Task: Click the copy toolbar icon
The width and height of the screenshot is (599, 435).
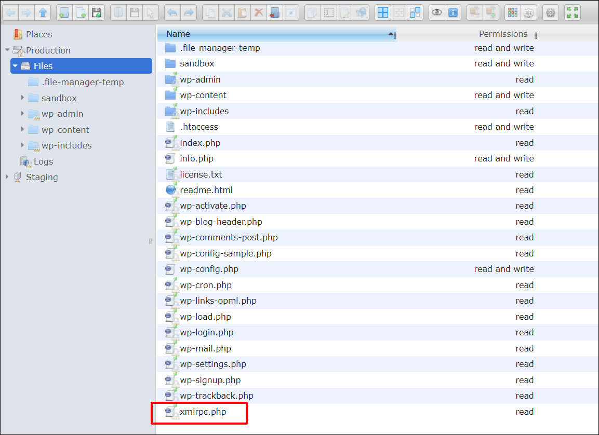Action: (x=210, y=13)
